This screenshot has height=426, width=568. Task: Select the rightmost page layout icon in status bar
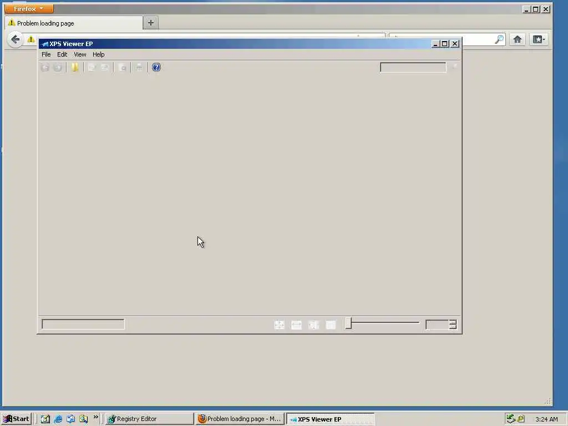click(331, 324)
